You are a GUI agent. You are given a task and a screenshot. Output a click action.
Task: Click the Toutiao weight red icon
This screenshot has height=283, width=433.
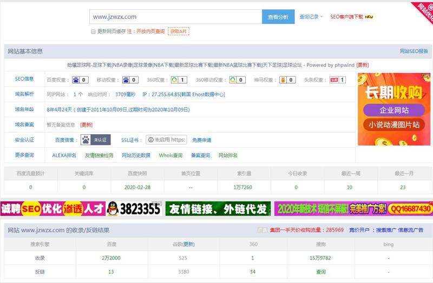coord(334,80)
